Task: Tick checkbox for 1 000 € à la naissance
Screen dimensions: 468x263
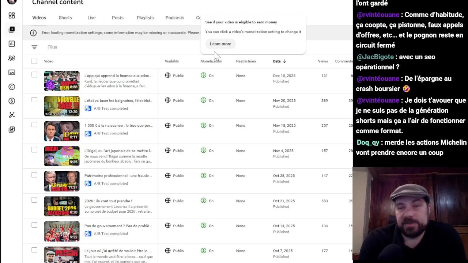Action: (x=34, y=125)
